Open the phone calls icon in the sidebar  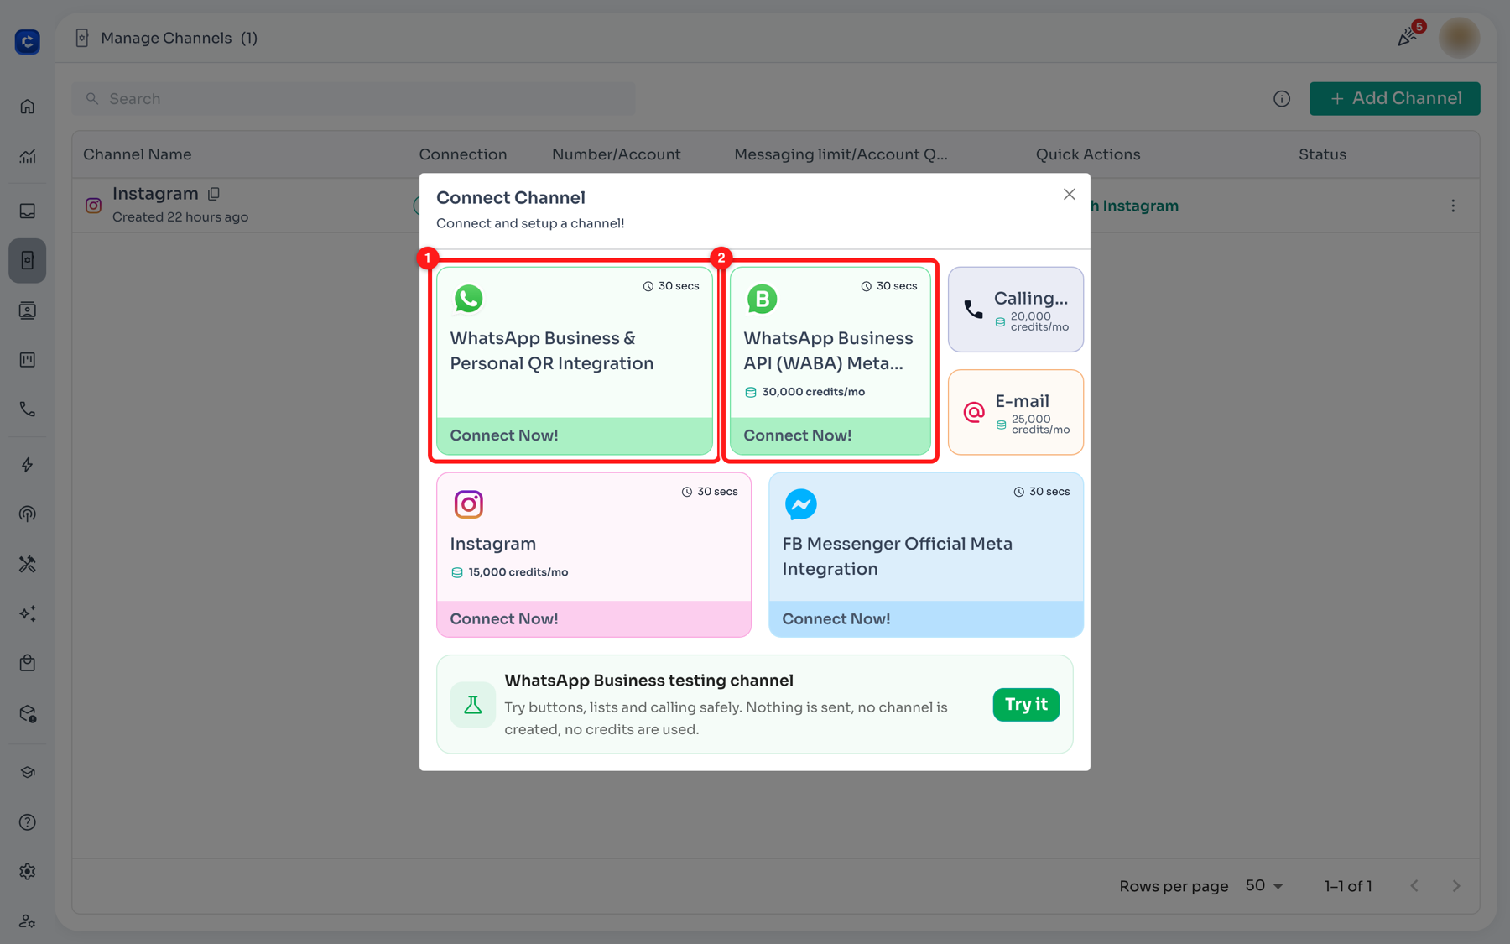coord(28,409)
